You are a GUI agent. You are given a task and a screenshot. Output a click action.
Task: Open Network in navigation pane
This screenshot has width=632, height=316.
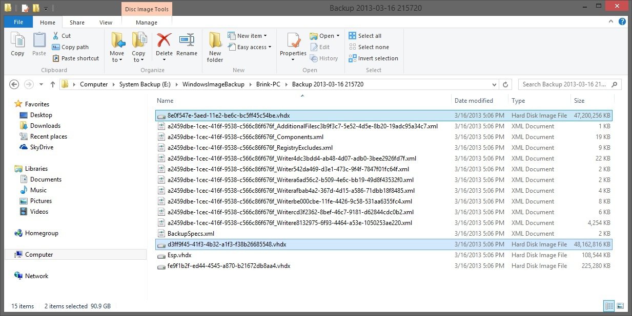31,276
